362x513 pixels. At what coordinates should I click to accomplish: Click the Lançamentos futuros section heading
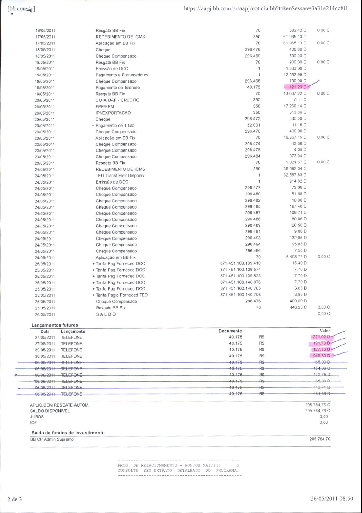point(55,325)
